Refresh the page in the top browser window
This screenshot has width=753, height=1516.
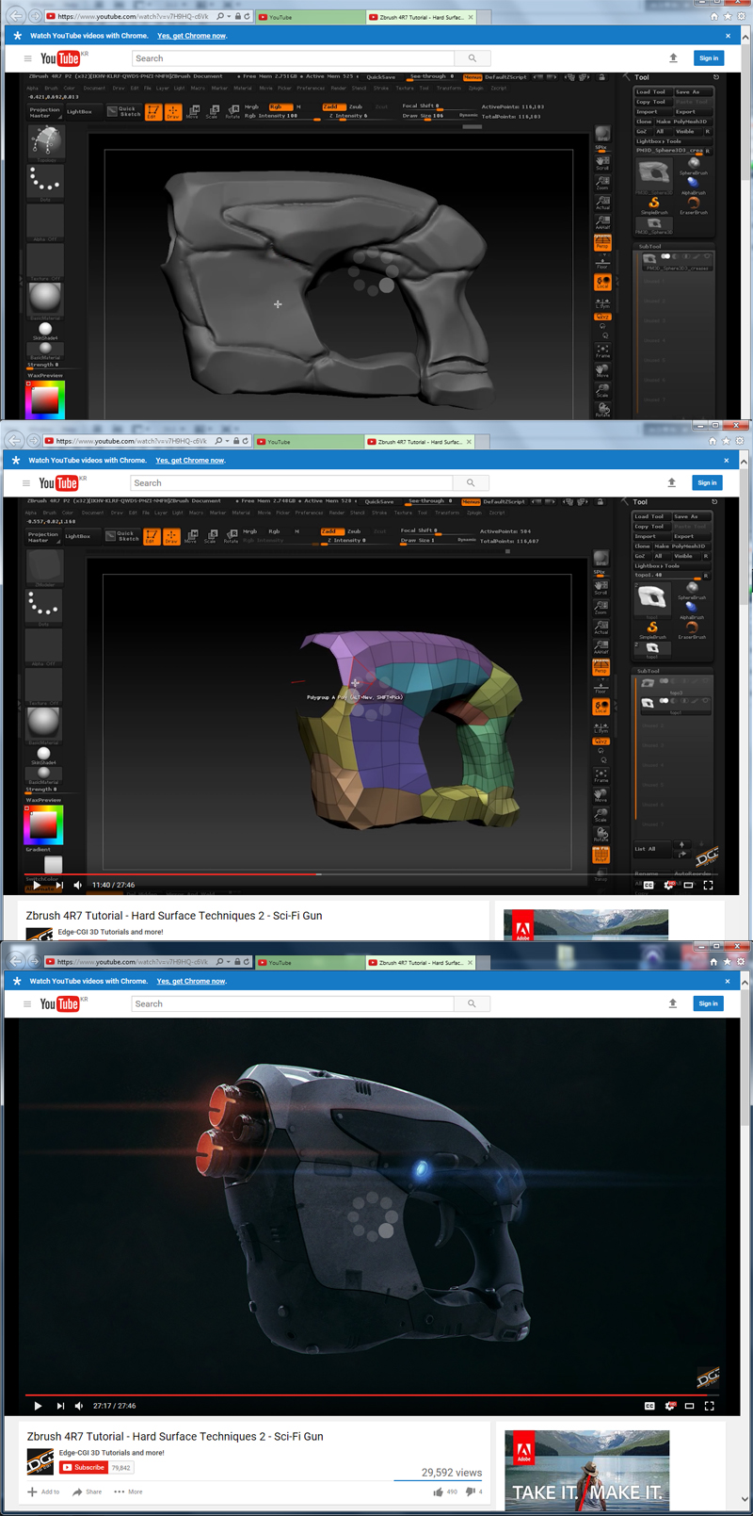(247, 17)
